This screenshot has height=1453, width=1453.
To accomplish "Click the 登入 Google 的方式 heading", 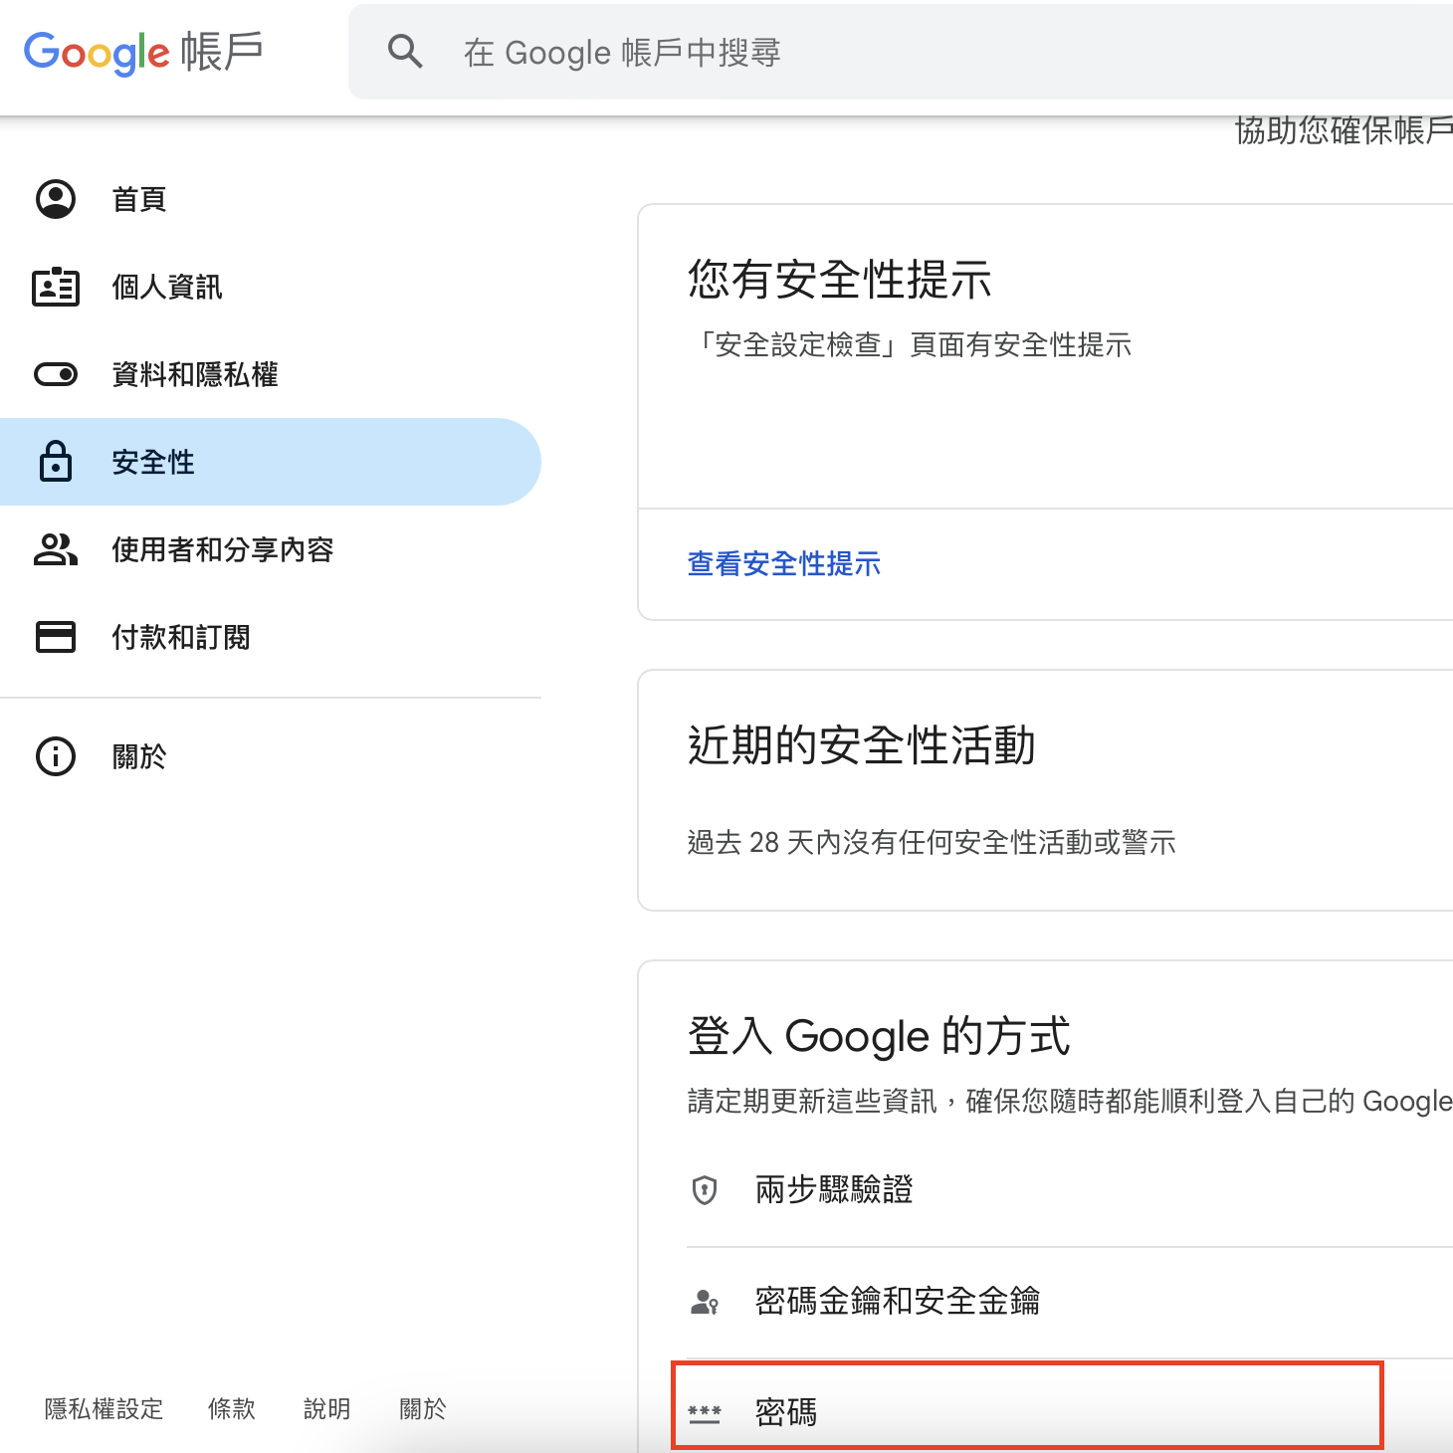I will tap(879, 1036).
